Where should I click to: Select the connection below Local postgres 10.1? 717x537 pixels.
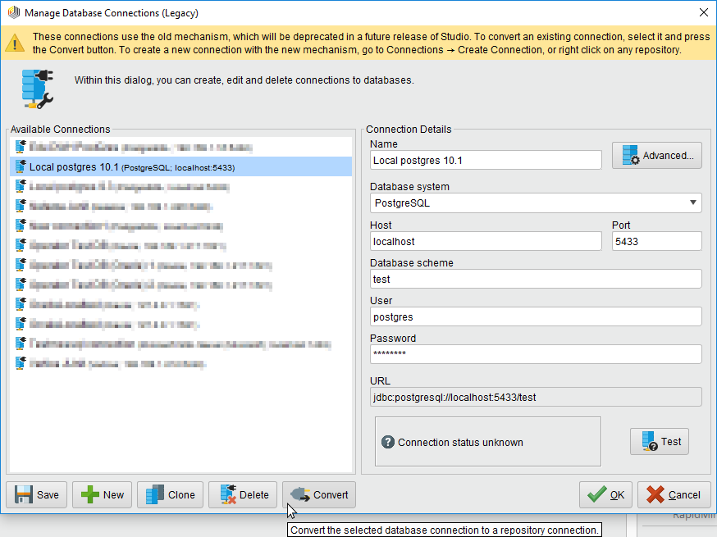(181, 186)
